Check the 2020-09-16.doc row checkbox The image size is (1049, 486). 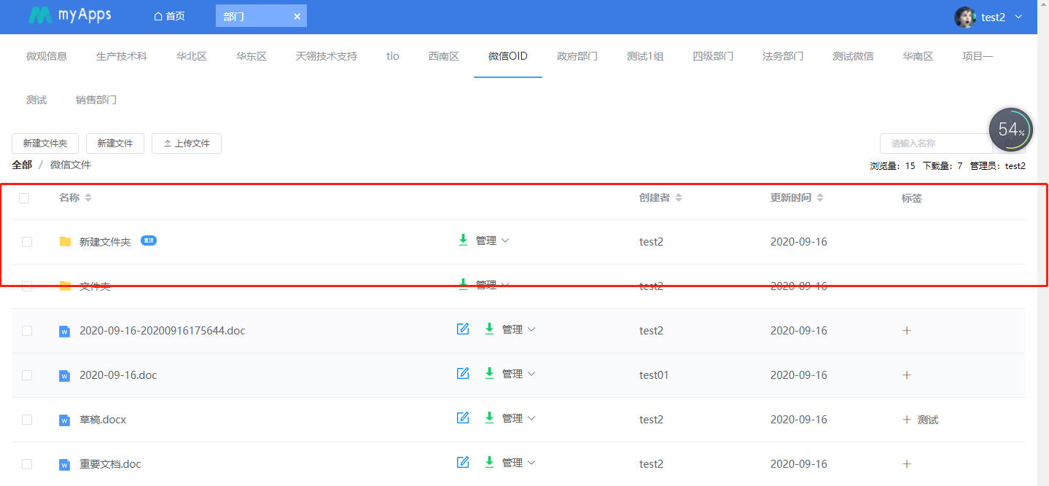pyautogui.click(x=27, y=375)
